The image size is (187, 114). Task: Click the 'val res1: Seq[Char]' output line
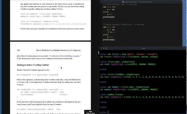142,77
